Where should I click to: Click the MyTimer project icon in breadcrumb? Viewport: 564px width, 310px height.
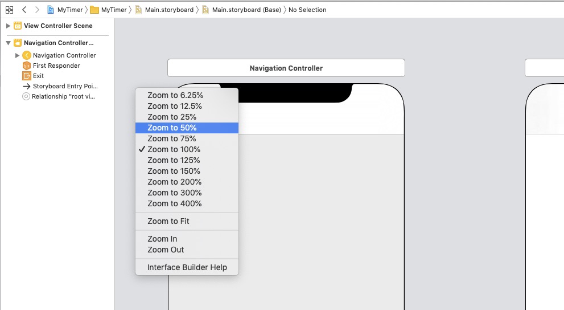tap(51, 10)
